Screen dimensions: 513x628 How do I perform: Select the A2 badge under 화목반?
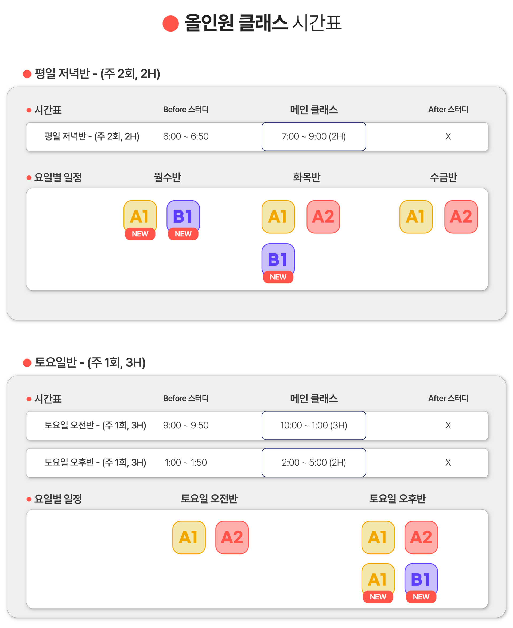(323, 217)
